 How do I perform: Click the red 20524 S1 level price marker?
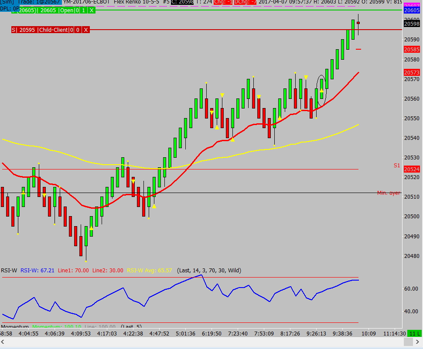(x=412, y=169)
